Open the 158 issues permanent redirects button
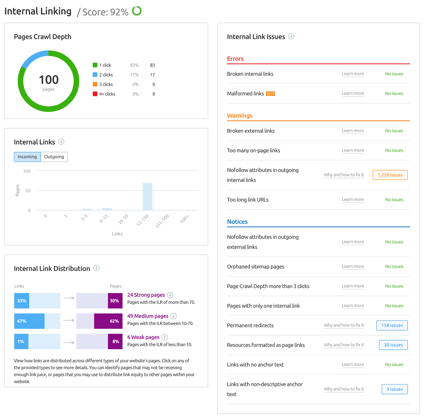 (x=392, y=325)
